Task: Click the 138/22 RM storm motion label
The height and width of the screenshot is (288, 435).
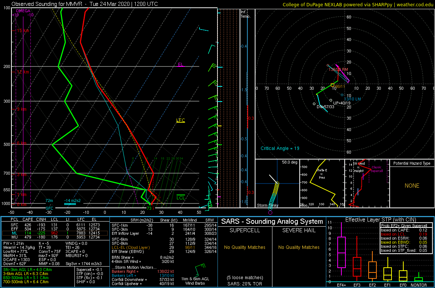Action: tap(338, 69)
